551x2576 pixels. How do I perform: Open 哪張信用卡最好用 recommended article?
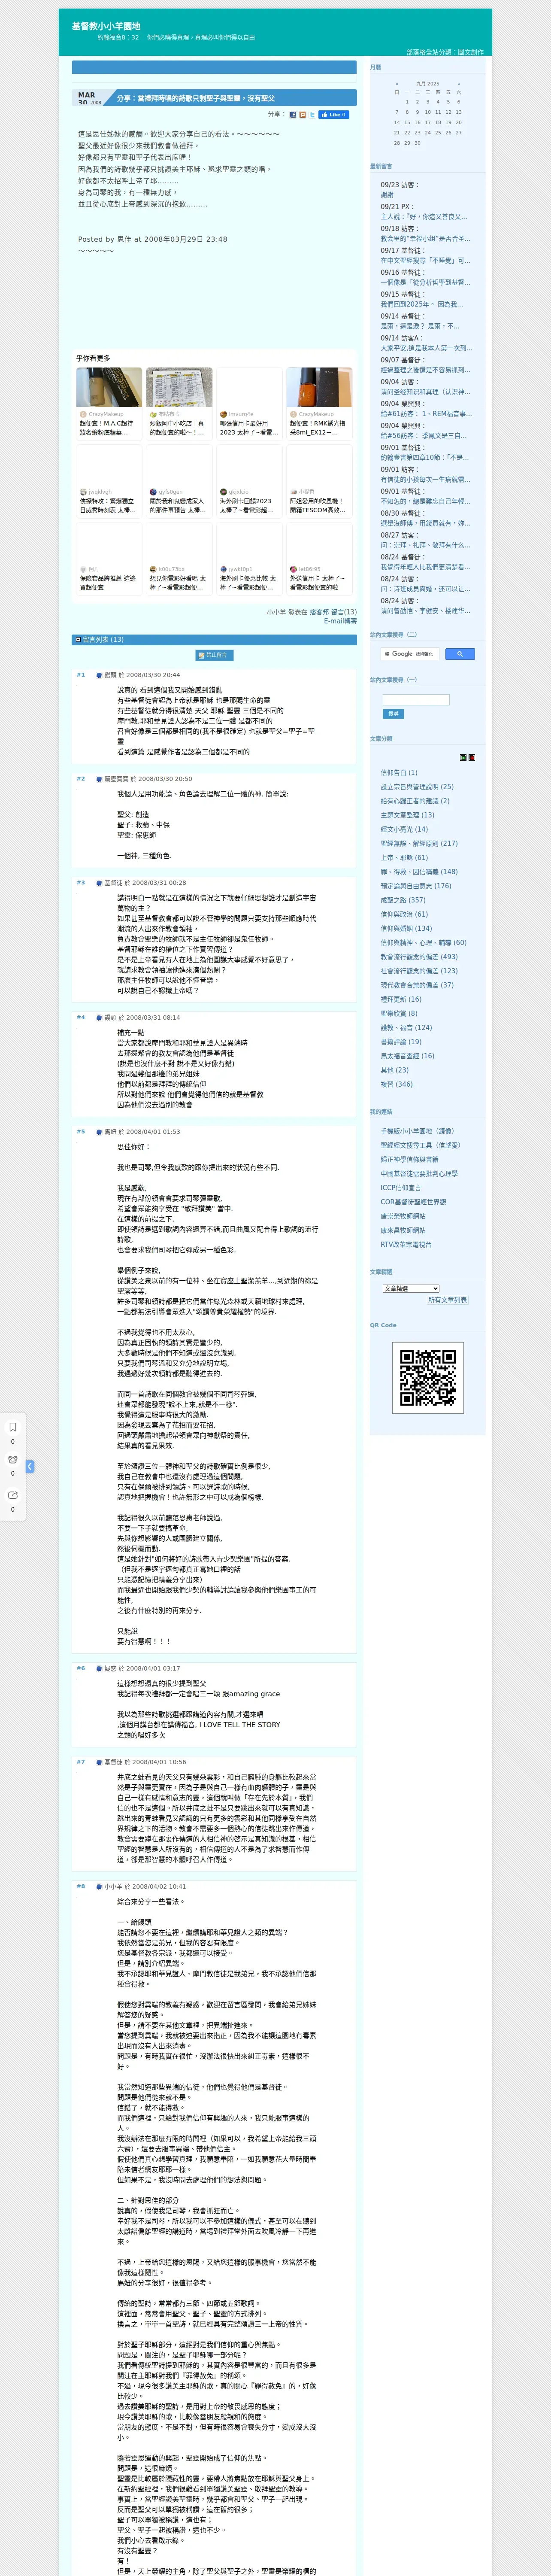(249, 428)
